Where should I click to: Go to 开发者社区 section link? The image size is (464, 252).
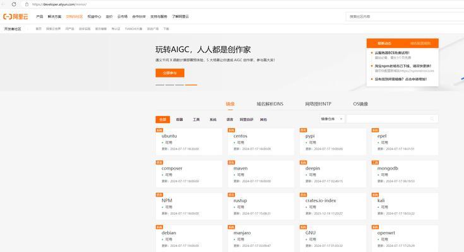pyautogui.click(x=13, y=29)
